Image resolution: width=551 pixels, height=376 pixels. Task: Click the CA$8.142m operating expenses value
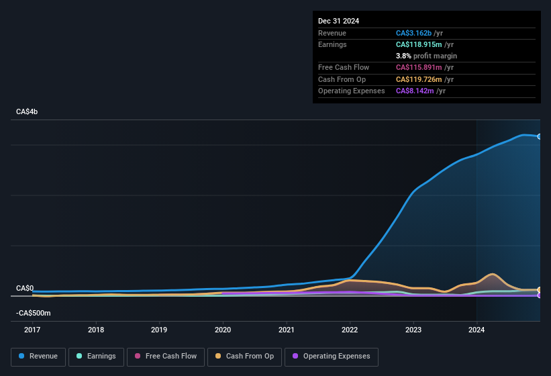pos(415,91)
